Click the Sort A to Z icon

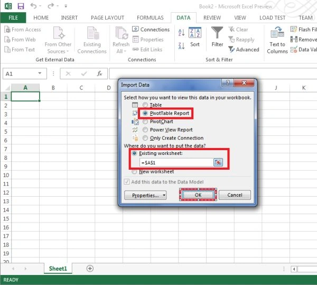181,33
